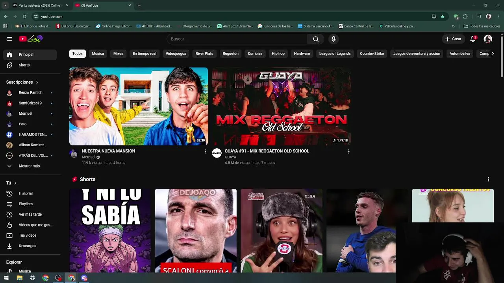The height and width of the screenshot is (283, 504).
Task: Open Playlists in the sidebar
Action: click(30, 204)
